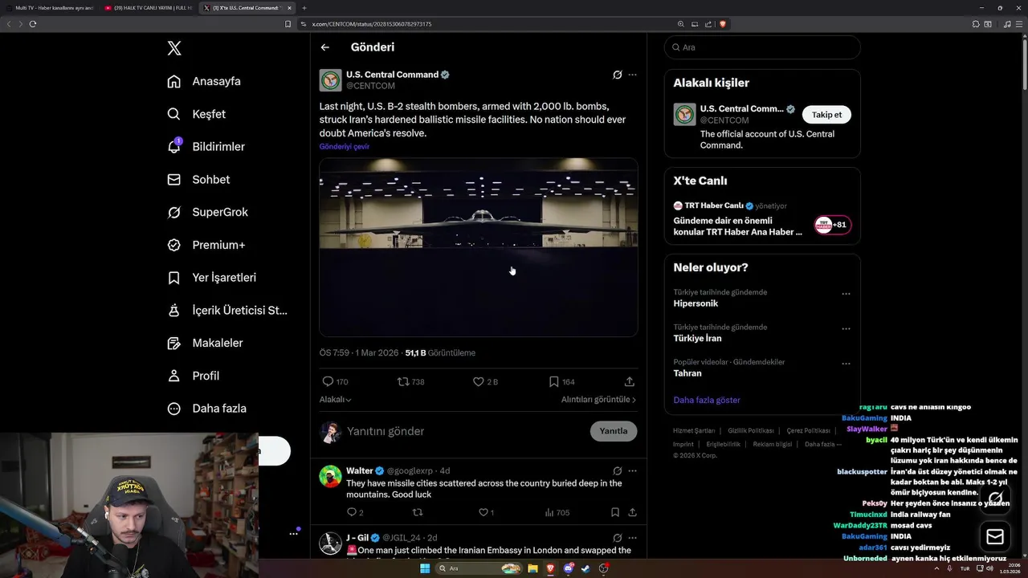Open more options for Türkiye İran trend
1028x578 pixels.
846,328
